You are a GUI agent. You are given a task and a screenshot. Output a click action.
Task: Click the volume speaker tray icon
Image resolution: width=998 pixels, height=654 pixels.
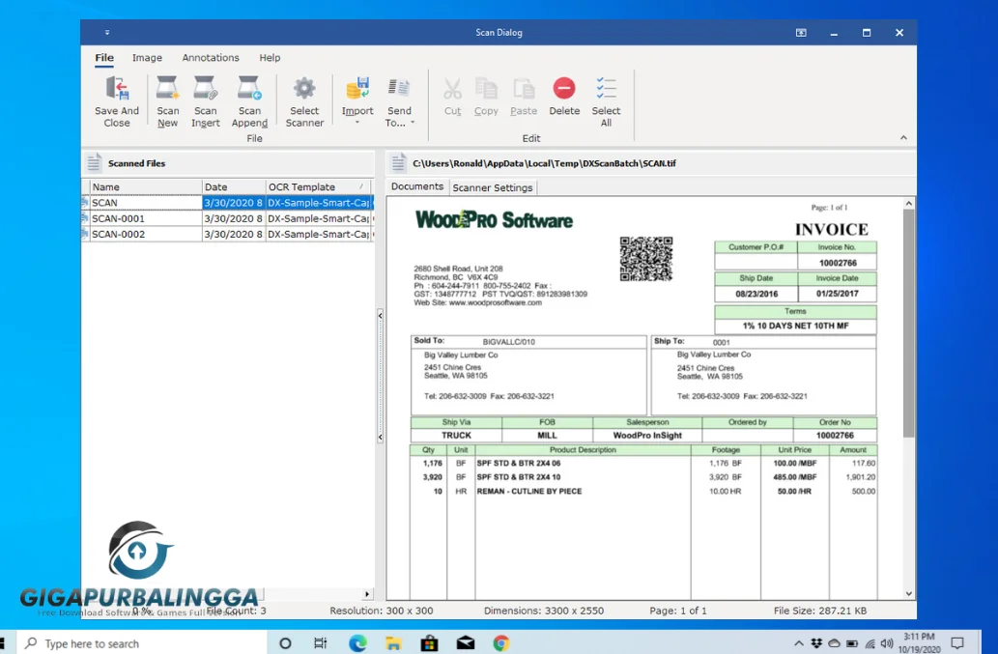click(887, 643)
